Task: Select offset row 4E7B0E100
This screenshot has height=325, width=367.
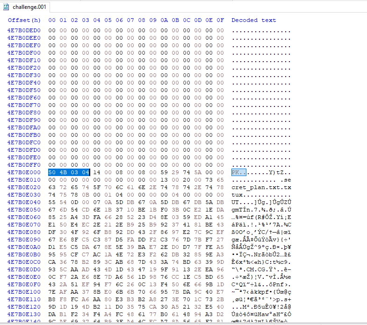Action: click(x=24, y=292)
